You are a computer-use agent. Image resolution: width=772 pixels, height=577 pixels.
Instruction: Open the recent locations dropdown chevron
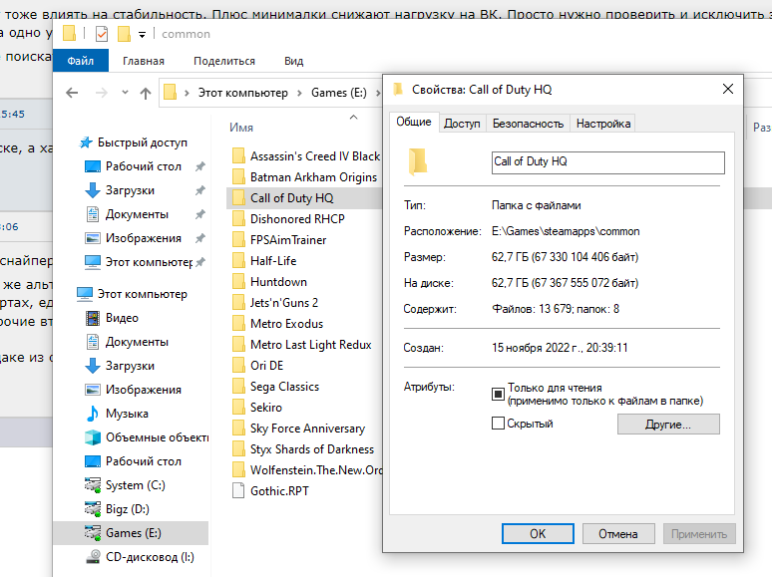[x=125, y=92]
